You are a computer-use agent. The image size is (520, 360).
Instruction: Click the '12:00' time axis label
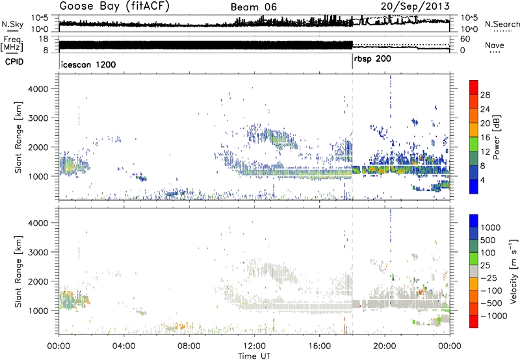pyautogui.click(x=254, y=346)
